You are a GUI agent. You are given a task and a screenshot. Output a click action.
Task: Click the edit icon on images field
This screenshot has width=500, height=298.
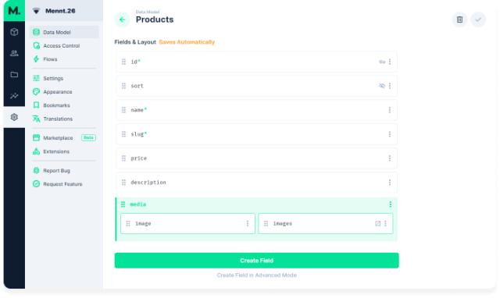(x=378, y=223)
